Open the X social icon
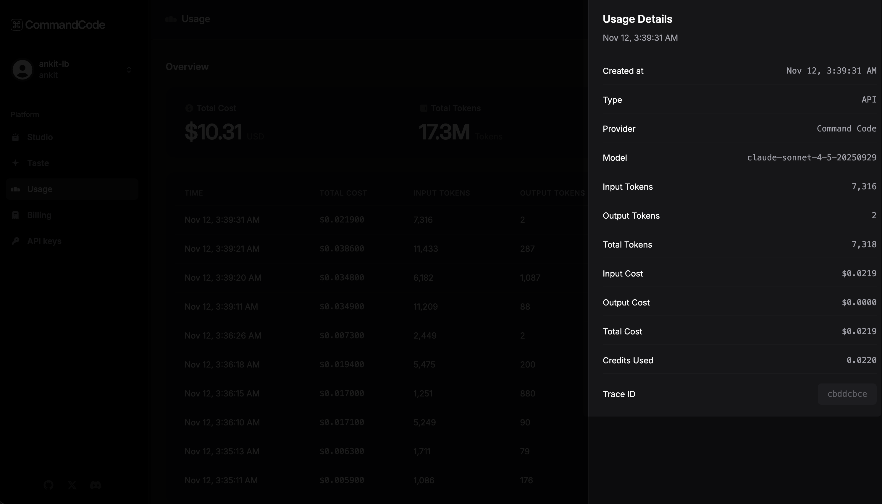Screen dimensions: 882x504 point(72,485)
